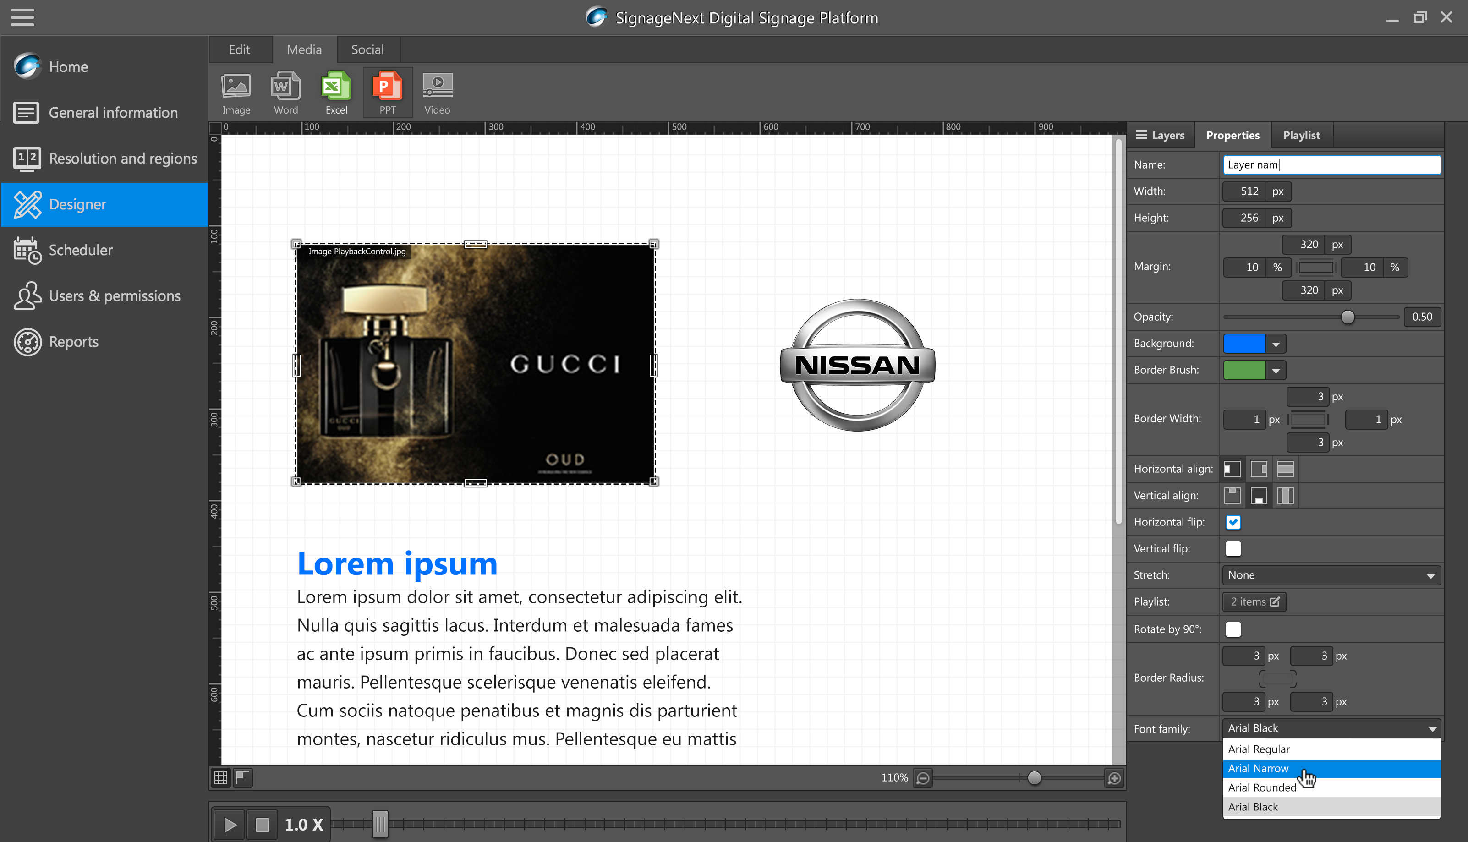1468x842 pixels.
Task: Choose Arial Black in font list
Action: click(1331, 807)
